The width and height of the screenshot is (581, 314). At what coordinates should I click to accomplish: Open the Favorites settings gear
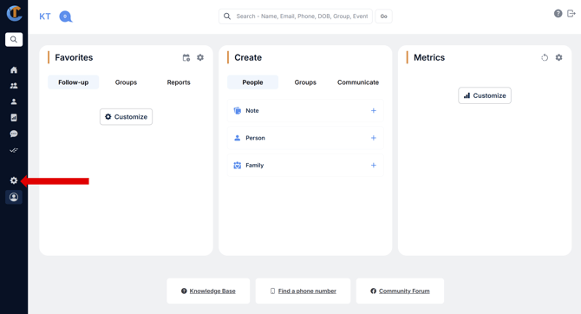(200, 57)
